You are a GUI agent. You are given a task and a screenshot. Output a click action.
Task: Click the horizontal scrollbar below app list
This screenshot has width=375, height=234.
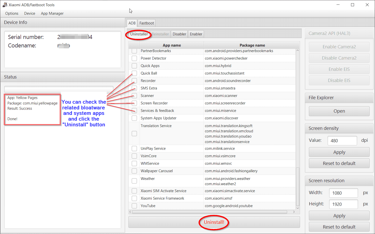tap(209, 212)
